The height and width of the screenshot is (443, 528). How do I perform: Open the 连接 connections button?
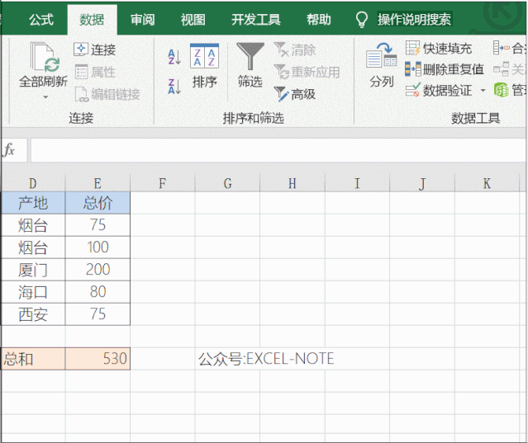[x=95, y=49]
